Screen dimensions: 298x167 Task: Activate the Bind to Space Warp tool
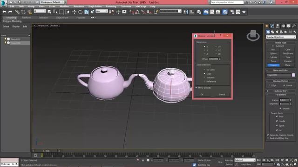pyautogui.click(x=29, y=12)
